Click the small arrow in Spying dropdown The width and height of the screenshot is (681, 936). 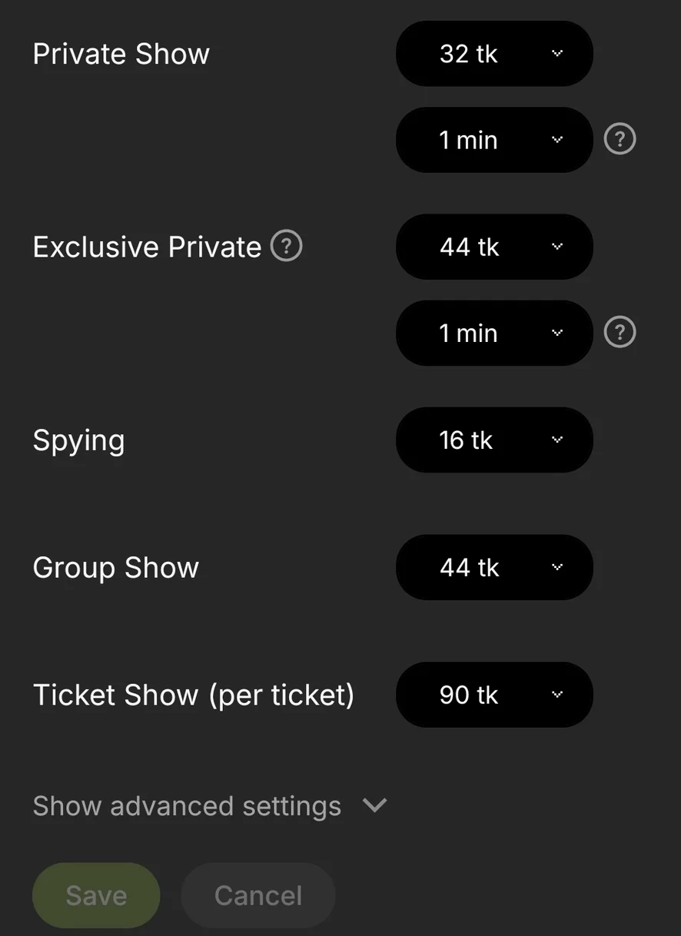[557, 440]
